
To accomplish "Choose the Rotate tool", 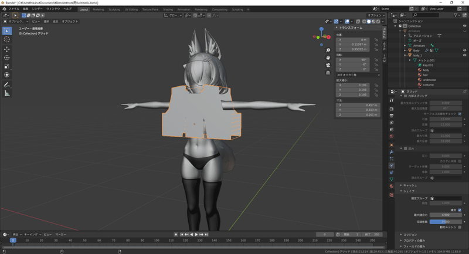I will [x=7, y=57].
